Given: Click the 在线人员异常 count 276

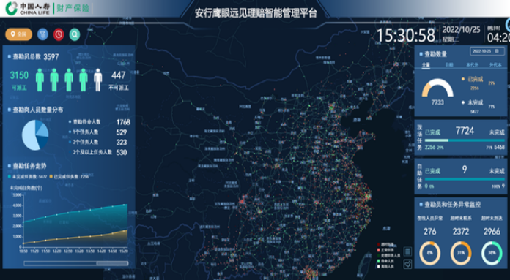Looking at the screenshot, I should (x=429, y=231).
